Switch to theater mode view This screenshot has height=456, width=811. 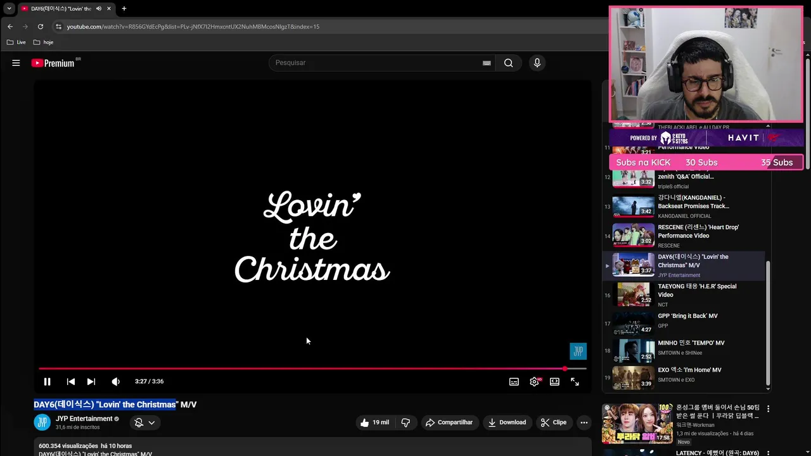pos(554,381)
